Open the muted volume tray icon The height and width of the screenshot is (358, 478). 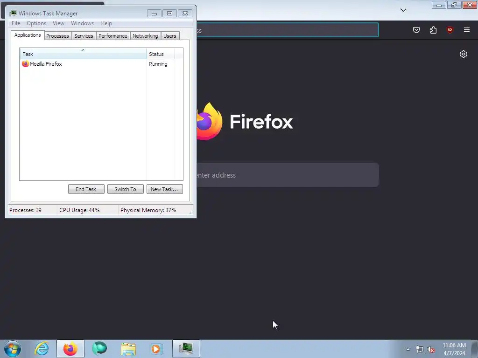(x=431, y=349)
